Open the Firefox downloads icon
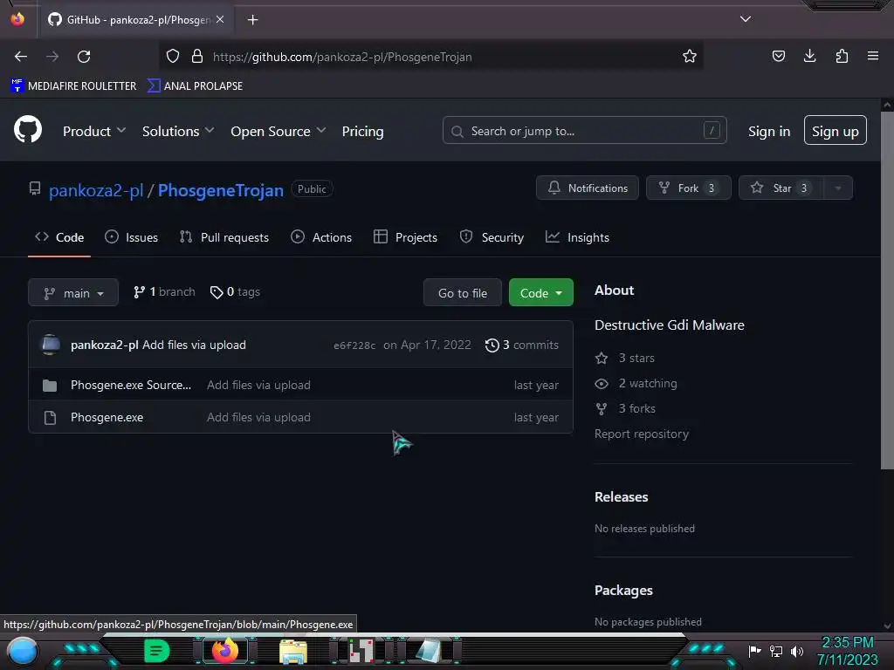 [x=809, y=56]
